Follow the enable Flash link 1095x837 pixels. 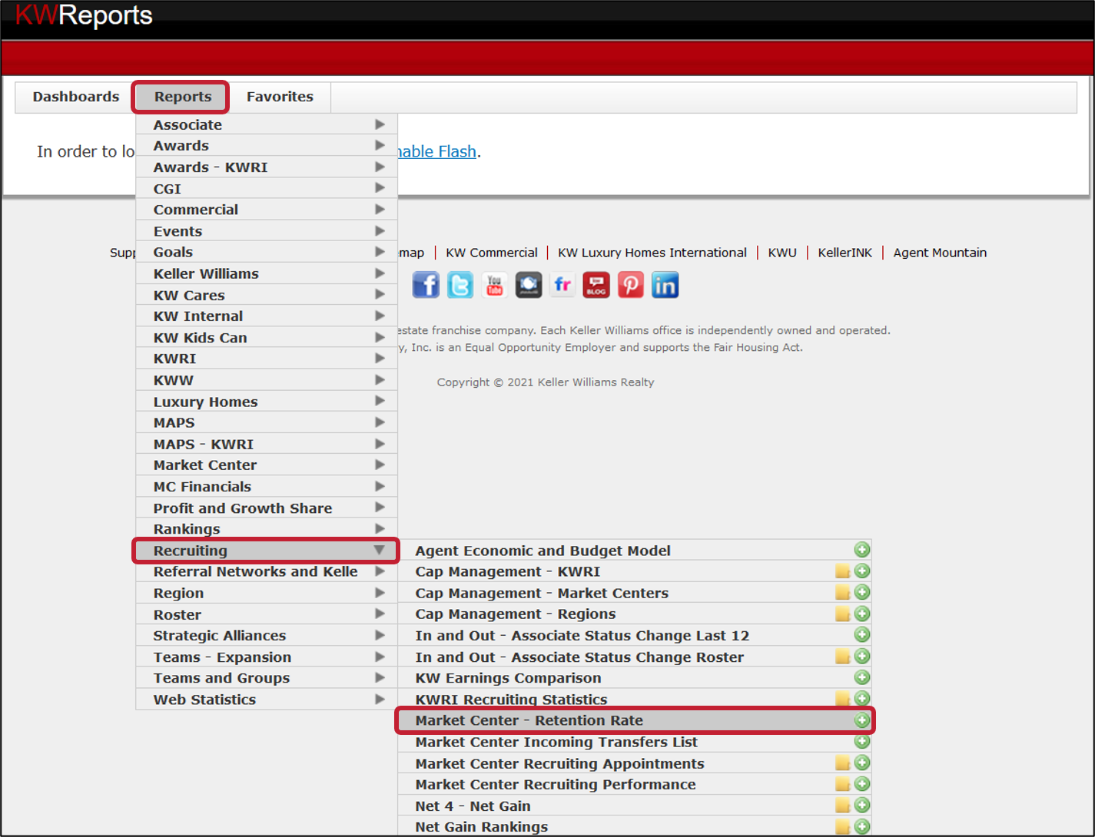(x=436, y=151)
